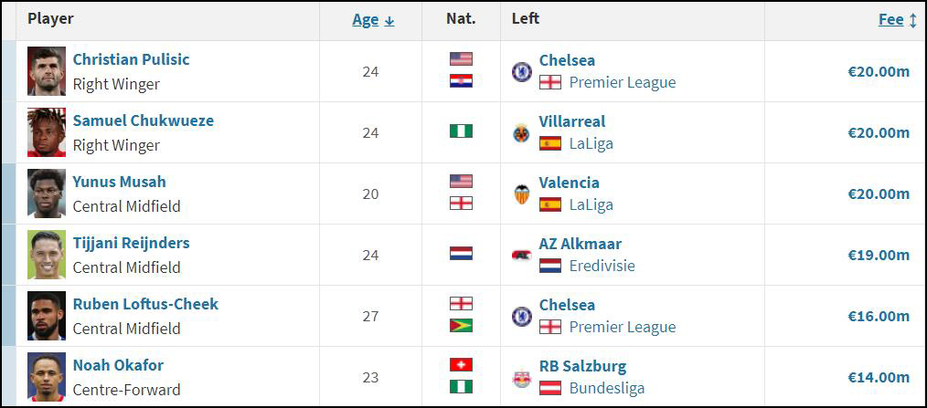
Task: Click the RB Salzburg club crest icon
Action: coord(521,377)
